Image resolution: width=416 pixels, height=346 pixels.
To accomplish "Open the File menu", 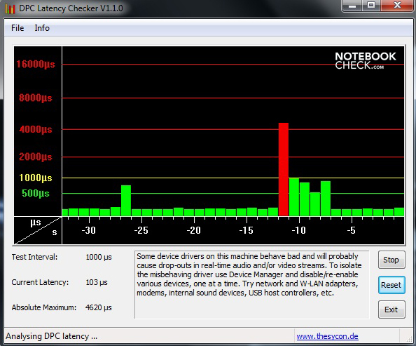I will pos(18,28).
